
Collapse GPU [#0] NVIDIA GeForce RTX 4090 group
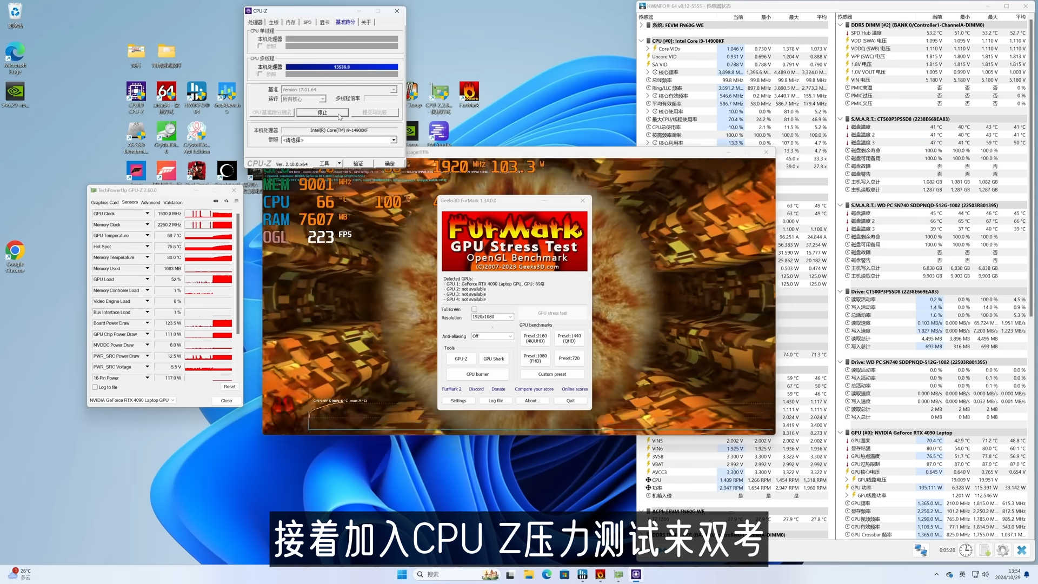[x=840, y=433]
